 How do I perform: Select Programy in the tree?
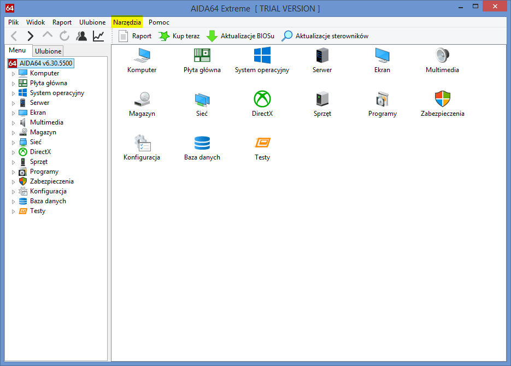pyautogui.click(x=44, y=172)
